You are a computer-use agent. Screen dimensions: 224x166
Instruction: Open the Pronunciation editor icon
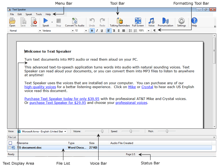165,22
